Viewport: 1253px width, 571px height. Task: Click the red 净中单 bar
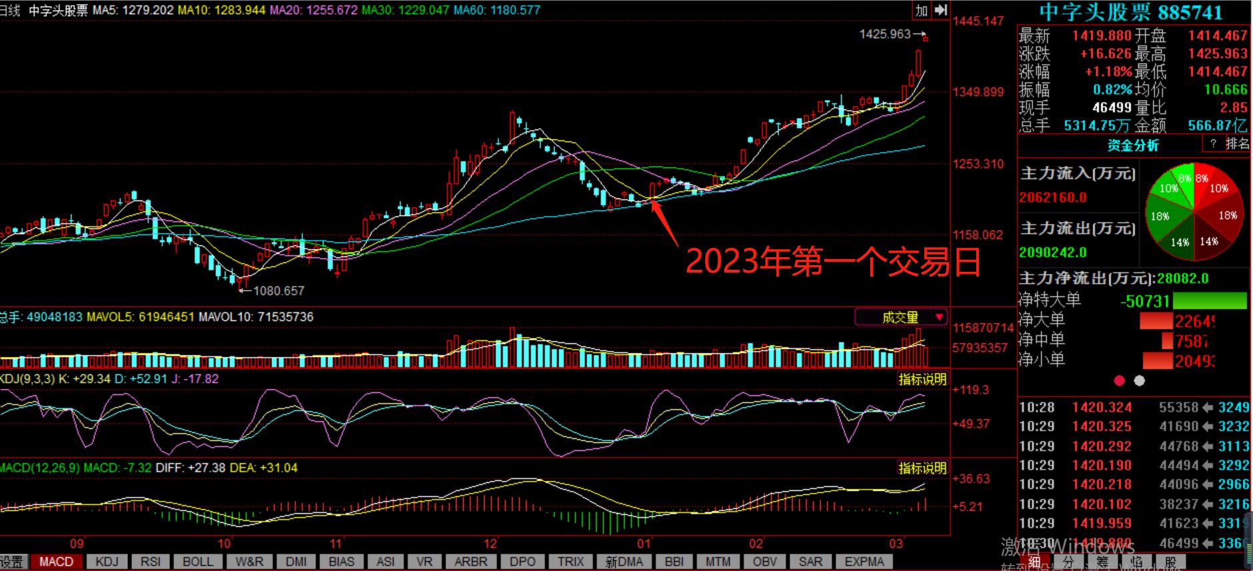pyautogui.click(x=1167, y=340)
